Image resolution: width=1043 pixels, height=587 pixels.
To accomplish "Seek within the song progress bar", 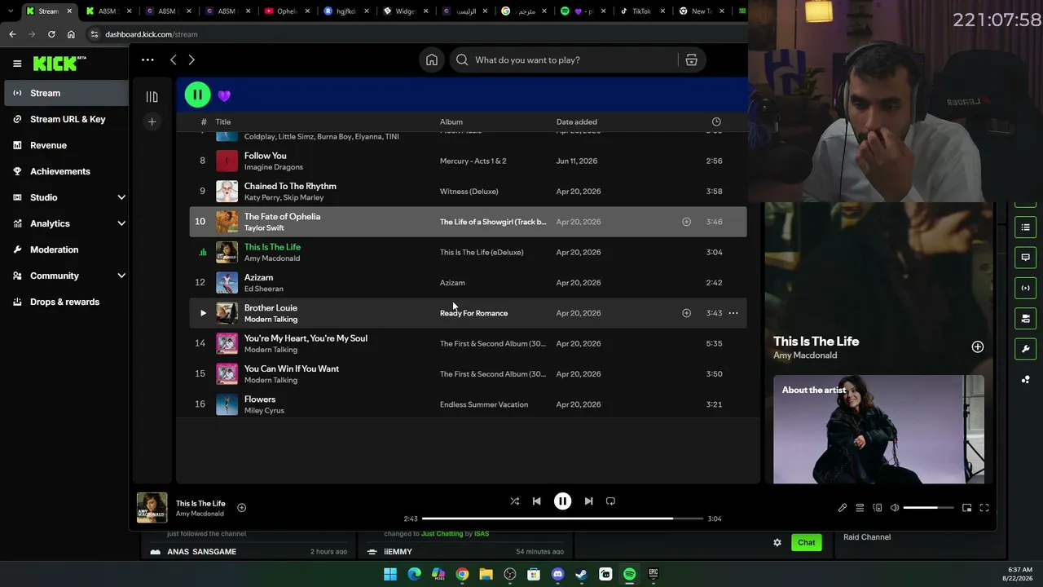I will 562,519.
